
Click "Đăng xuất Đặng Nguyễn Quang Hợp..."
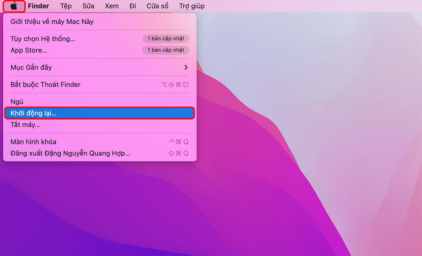[x=70, y=153]
